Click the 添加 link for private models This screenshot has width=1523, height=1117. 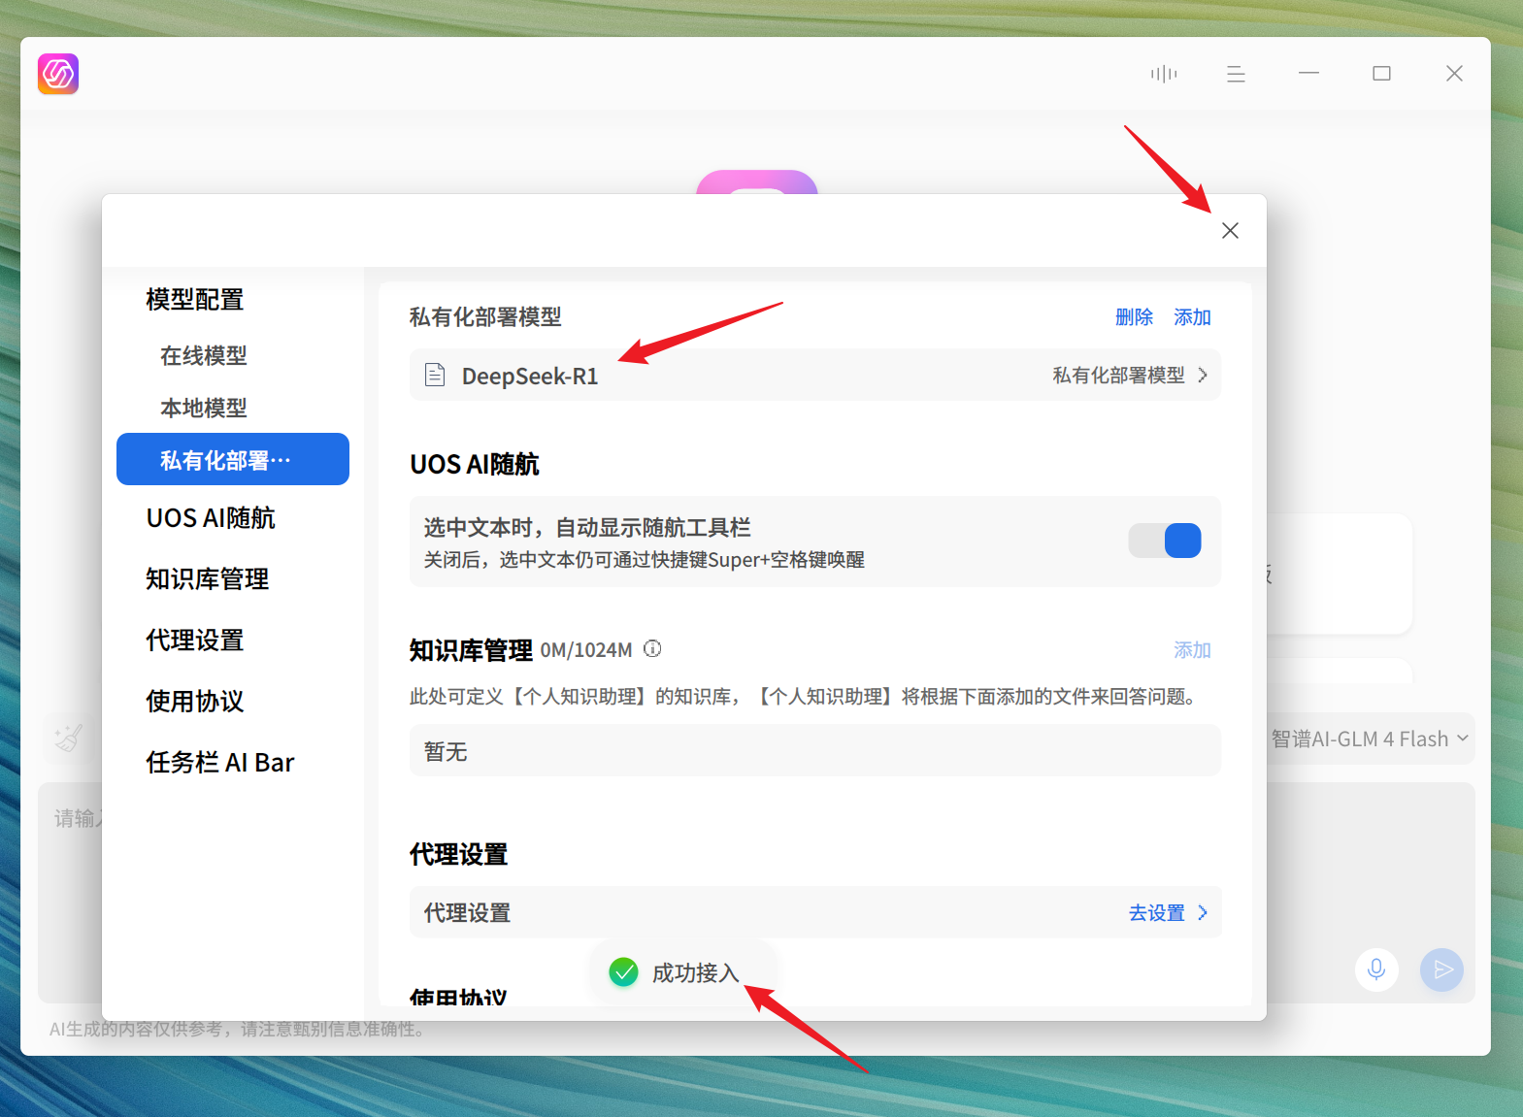pos(1192,316)
